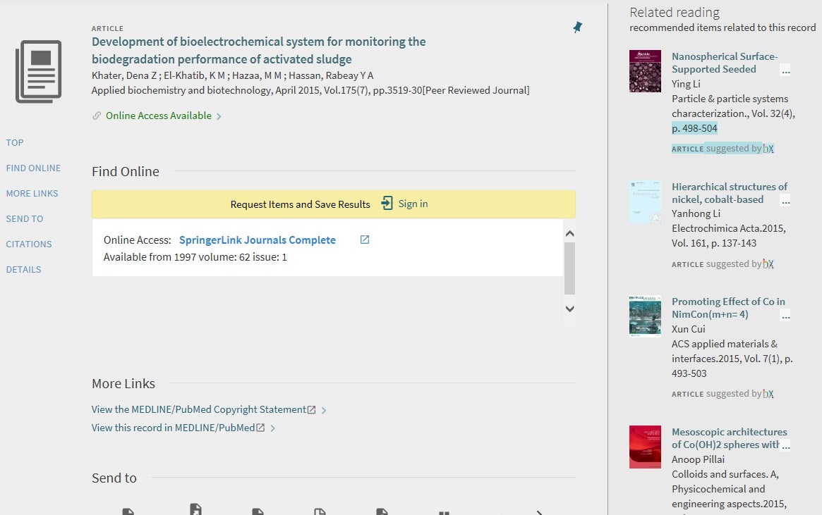Go to Details section in sidebar

tap(23, 269)
